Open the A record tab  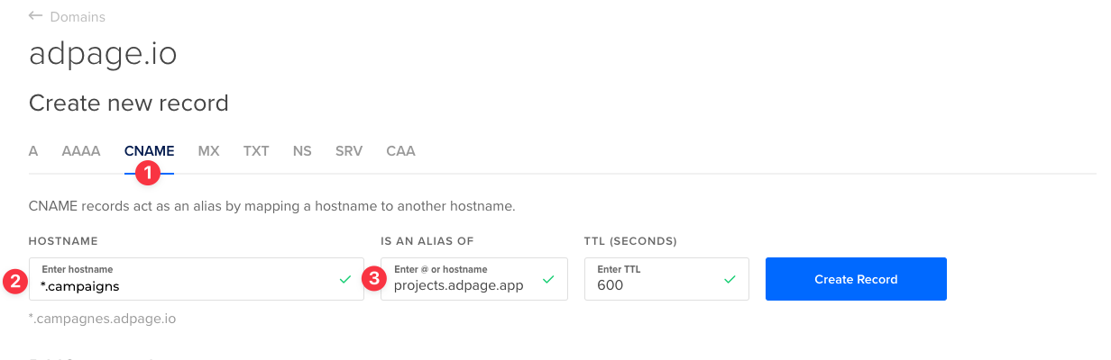[x=33, y=151]
